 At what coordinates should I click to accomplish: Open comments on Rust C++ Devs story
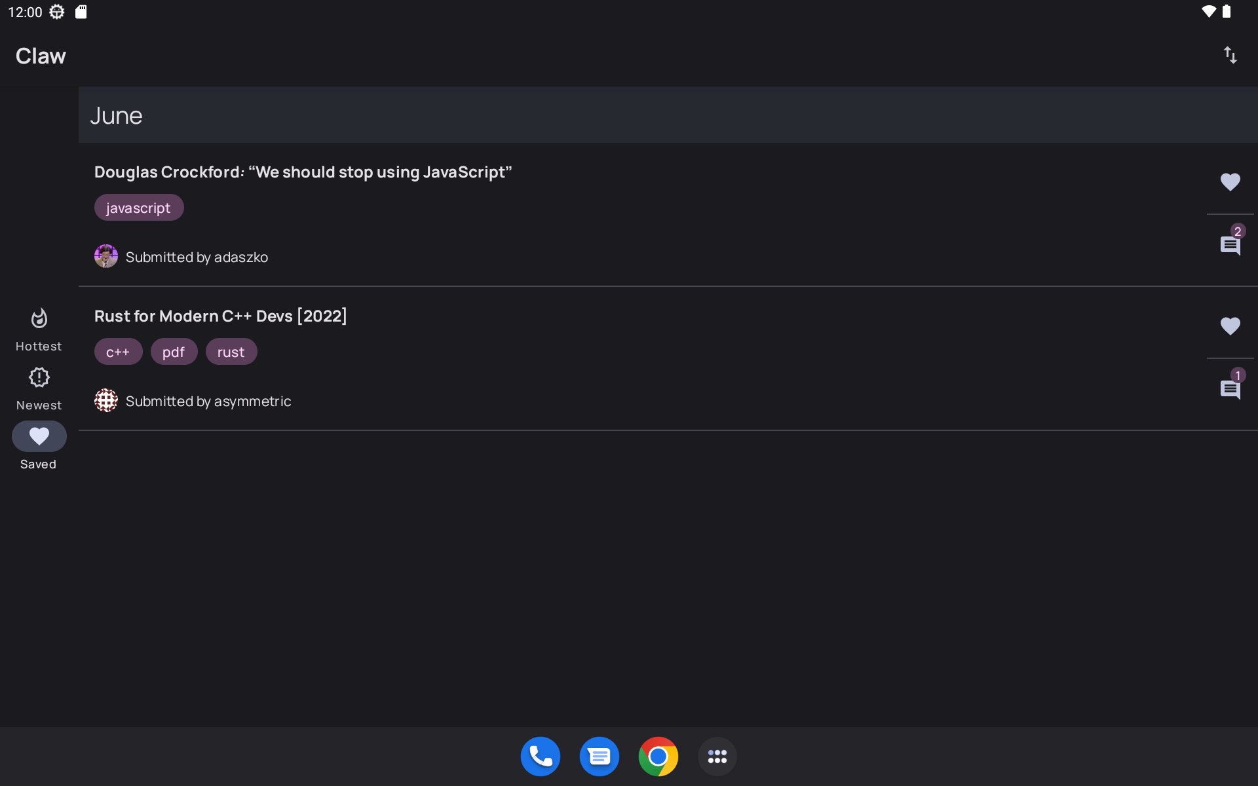coord(1230,390)
